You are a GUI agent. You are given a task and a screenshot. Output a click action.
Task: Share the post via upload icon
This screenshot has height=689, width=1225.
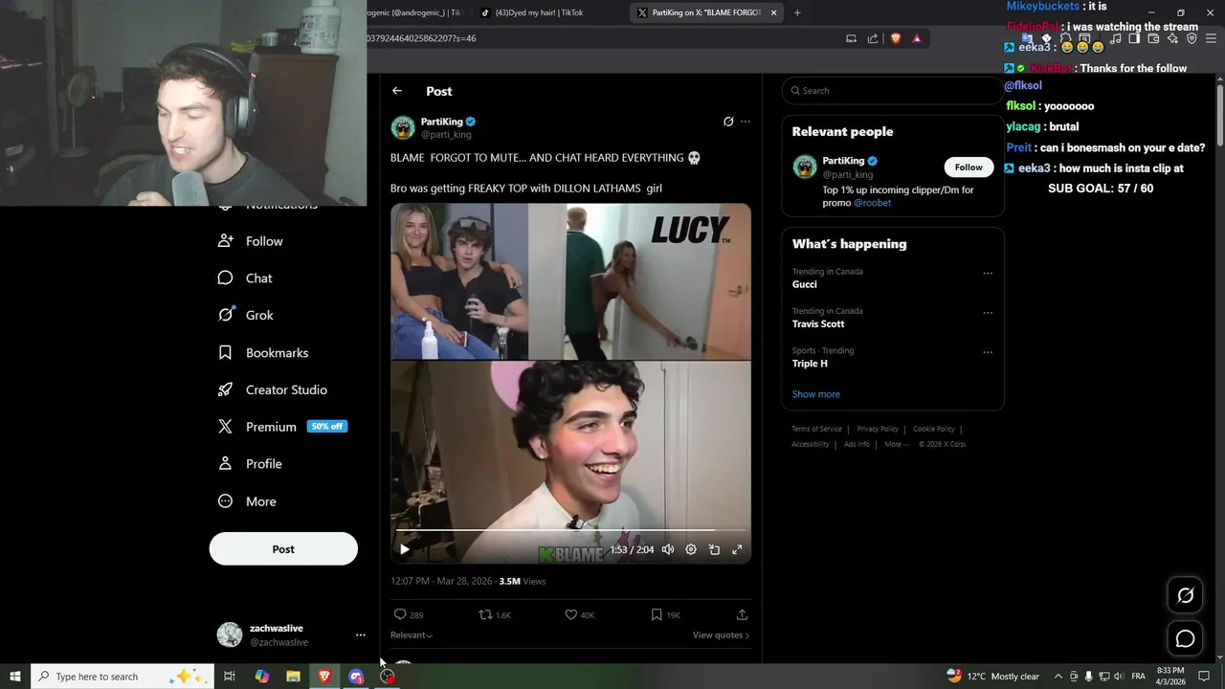tap(742, 614)
